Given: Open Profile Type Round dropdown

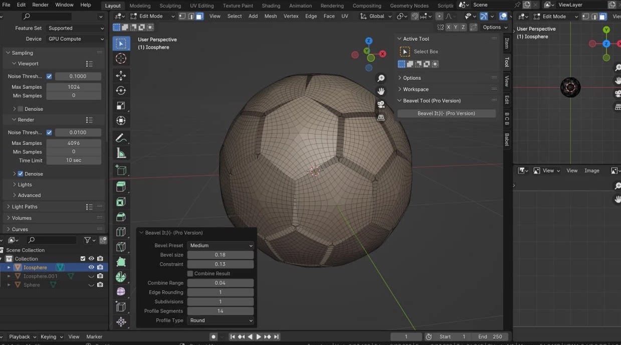Looking at the screenshot, I should click(x=221, y=320).
